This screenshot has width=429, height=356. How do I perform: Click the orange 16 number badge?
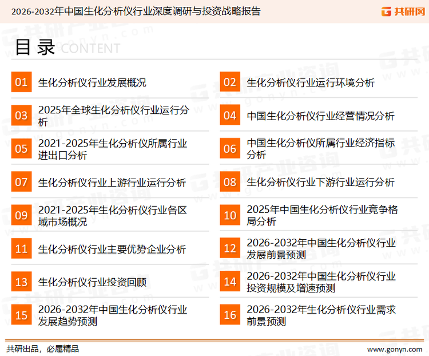(230, 315)
